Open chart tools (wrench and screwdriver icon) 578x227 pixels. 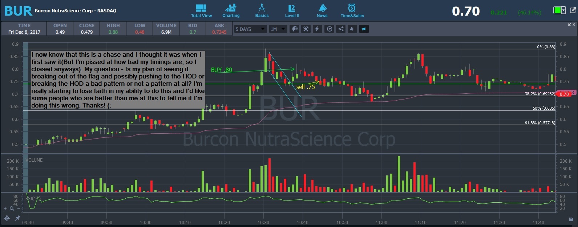click(306, 29)
